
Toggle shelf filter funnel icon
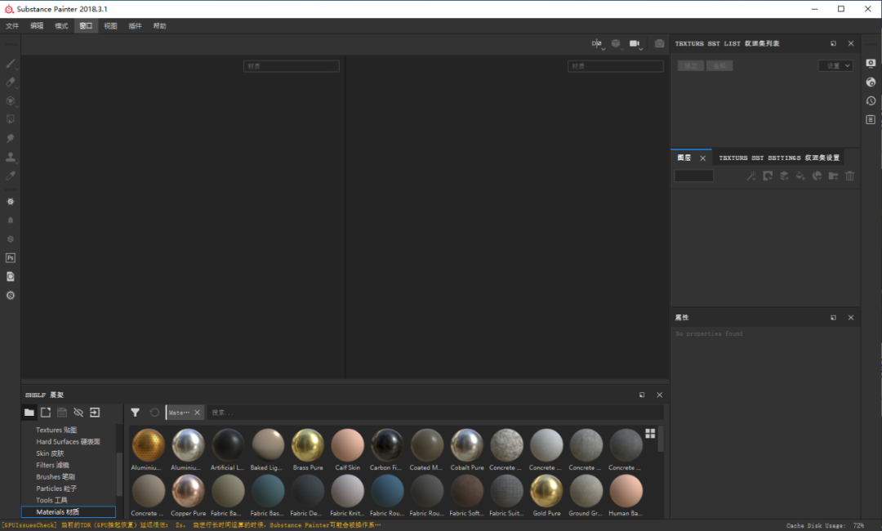(135, 413)
